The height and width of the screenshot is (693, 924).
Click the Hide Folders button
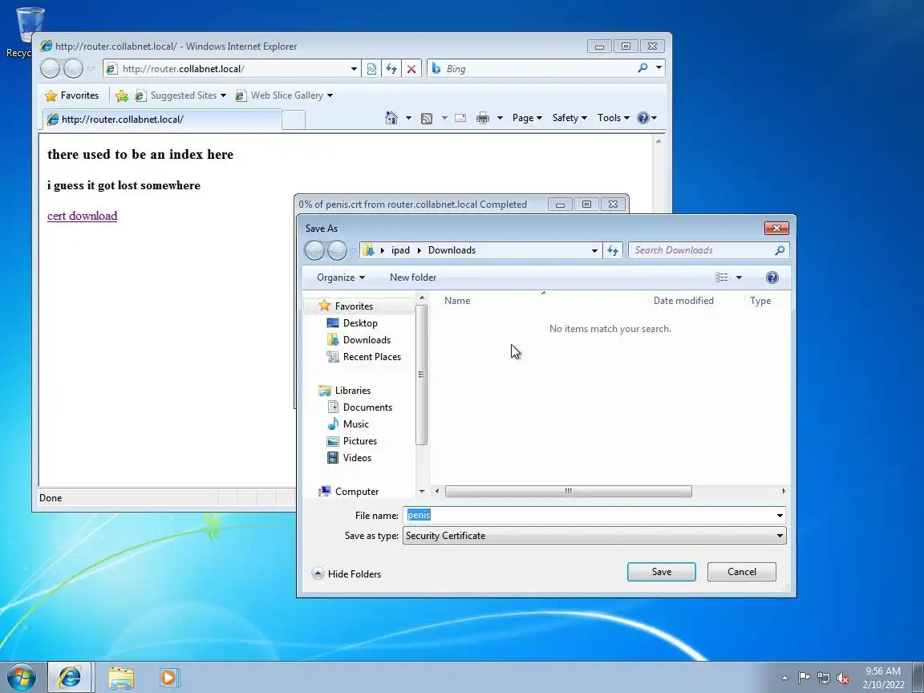point(346,574)
